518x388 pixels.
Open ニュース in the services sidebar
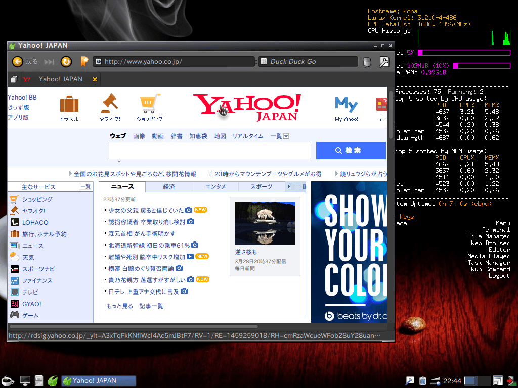coord(33,246)
